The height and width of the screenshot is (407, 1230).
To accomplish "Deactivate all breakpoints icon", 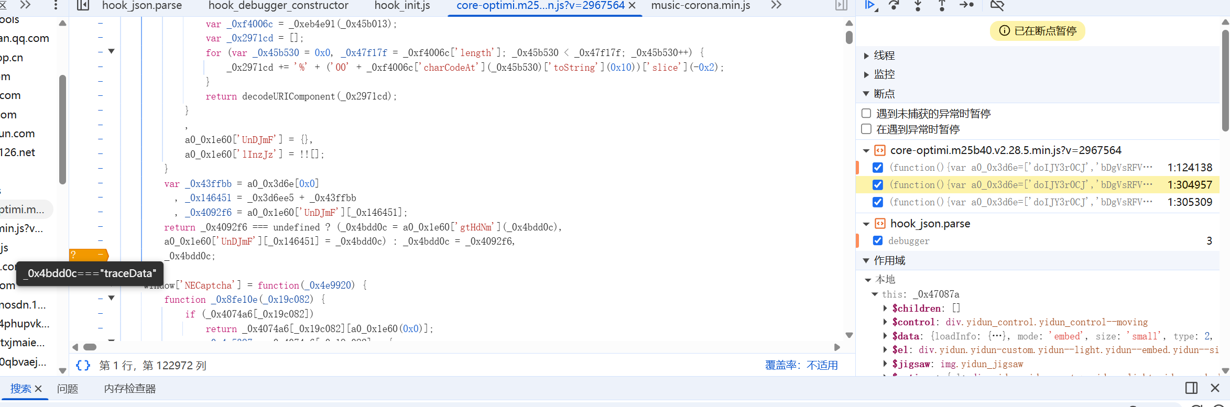I will 997,5.
